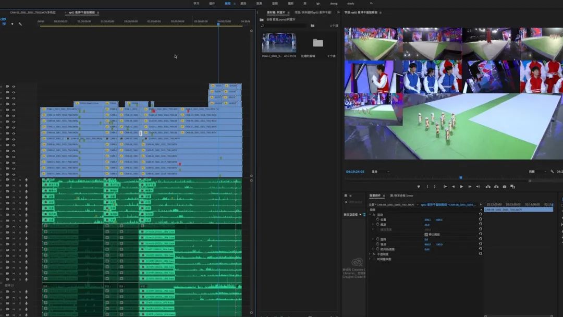The height and width of the screenshot is (317, 563).
Task: Mute the first audio track with M button
Action: 14,179
